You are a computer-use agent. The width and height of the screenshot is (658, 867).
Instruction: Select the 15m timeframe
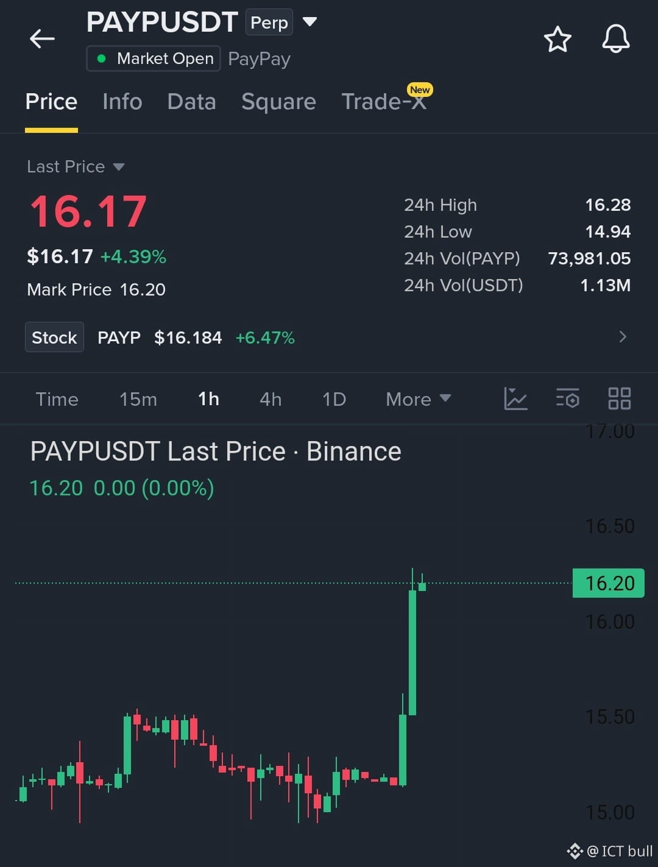138,399
